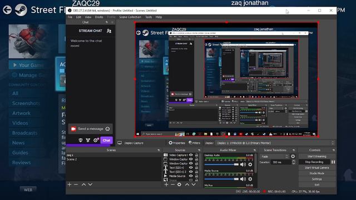Click Start Streaming button
356x200 pixels.
pyautogui.click(x=317, y=156)
